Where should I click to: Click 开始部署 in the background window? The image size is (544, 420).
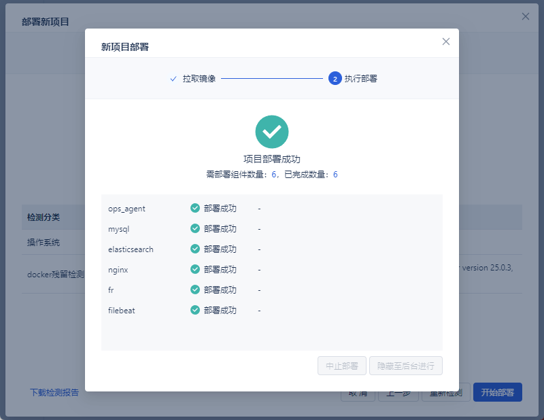[x=498, y=392]
